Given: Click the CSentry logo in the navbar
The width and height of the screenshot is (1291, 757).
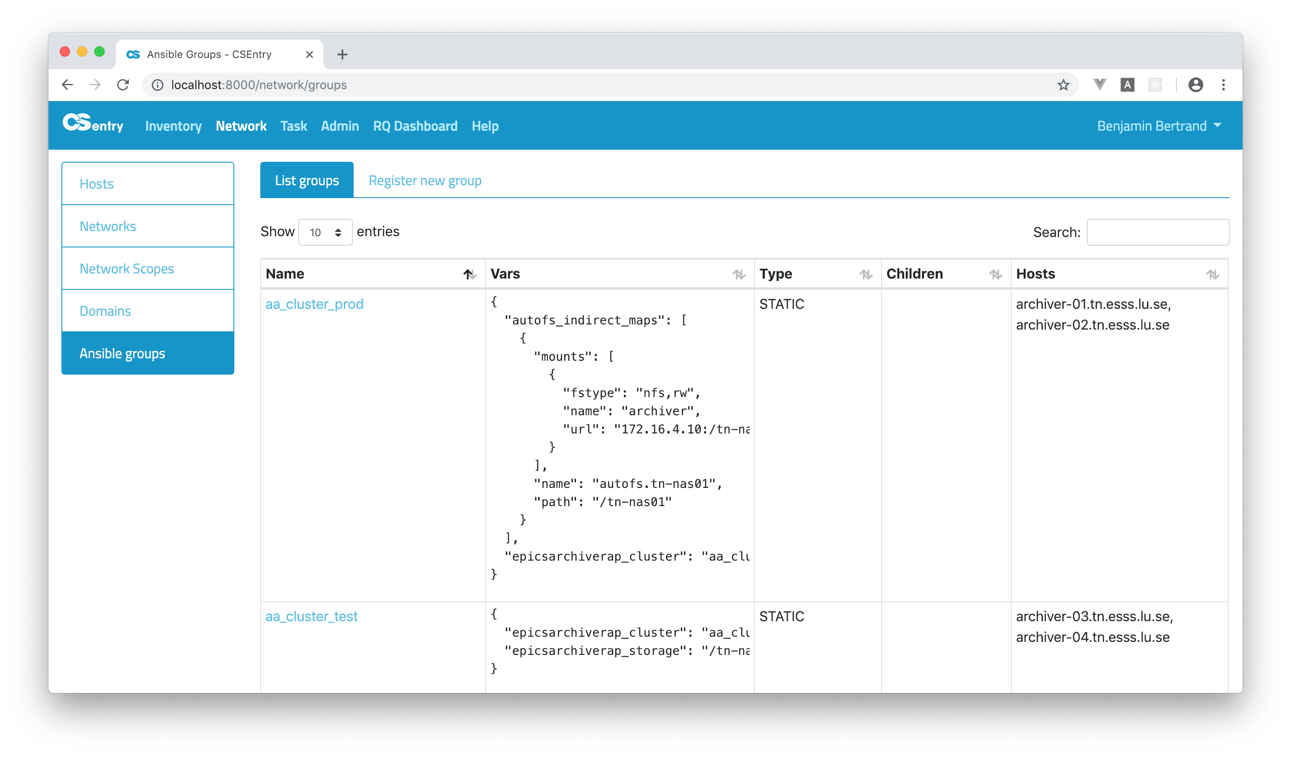Looking at the screenshot, I should pyautogui.click(x=93, y=125).
